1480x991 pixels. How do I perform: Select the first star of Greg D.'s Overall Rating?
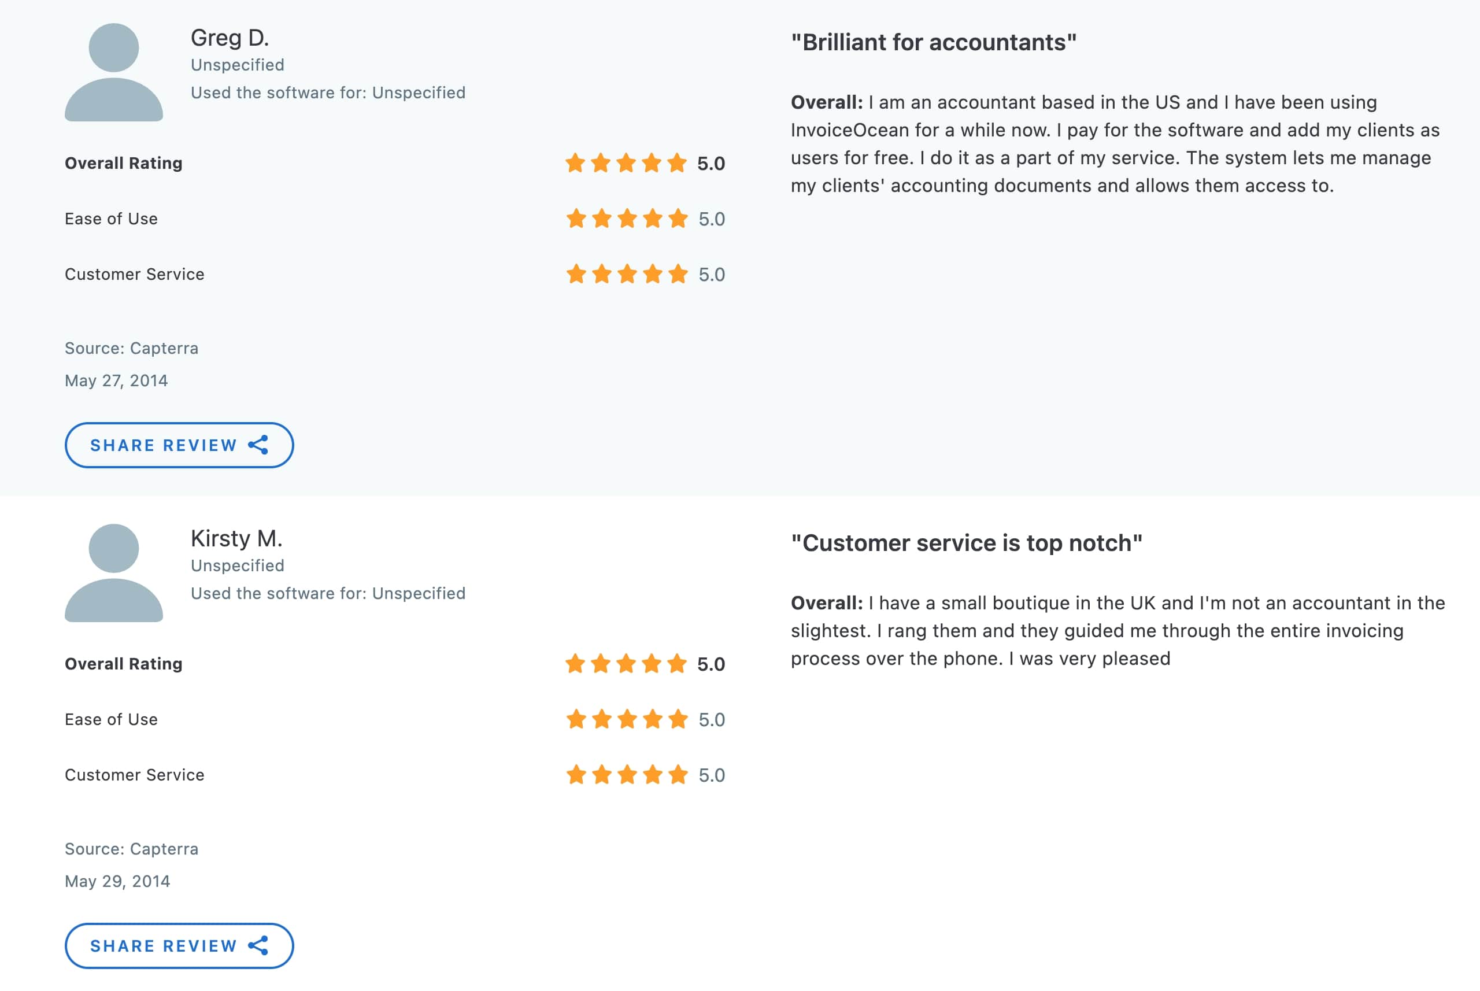point(575,164)
